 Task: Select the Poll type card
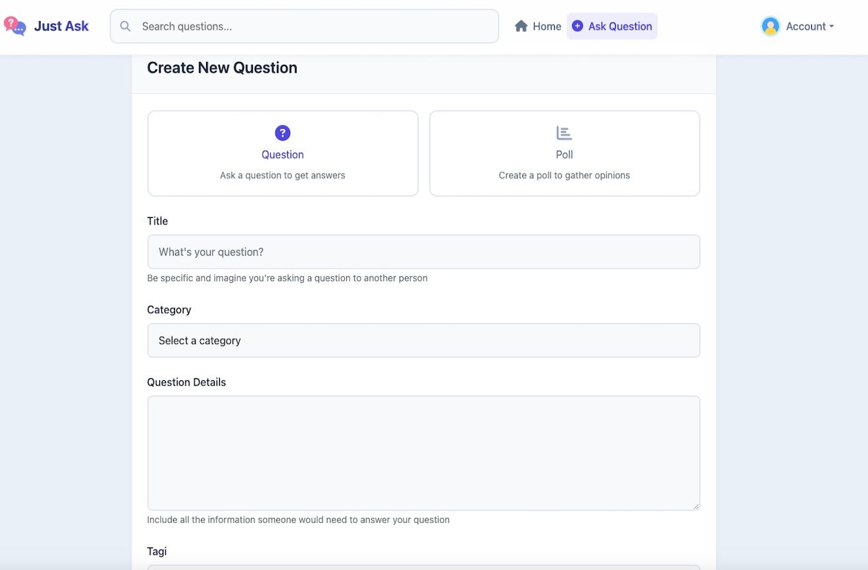tap(564, 153)
